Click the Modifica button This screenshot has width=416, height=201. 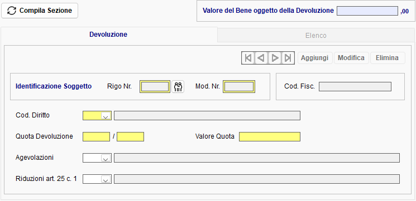point(351,58)
